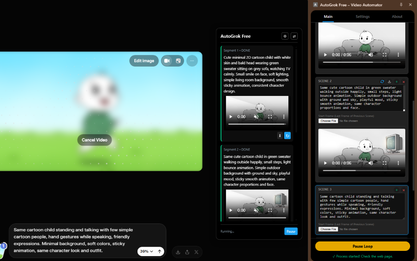This screenshot has width=417, height=261.
Task: Add a scene after Scene 2
Action: click(x=396, y=82)
